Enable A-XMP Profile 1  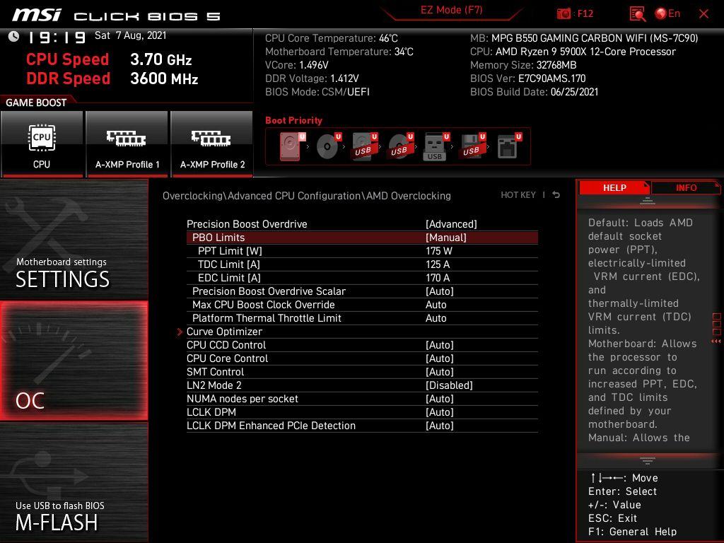click(127, 144)
